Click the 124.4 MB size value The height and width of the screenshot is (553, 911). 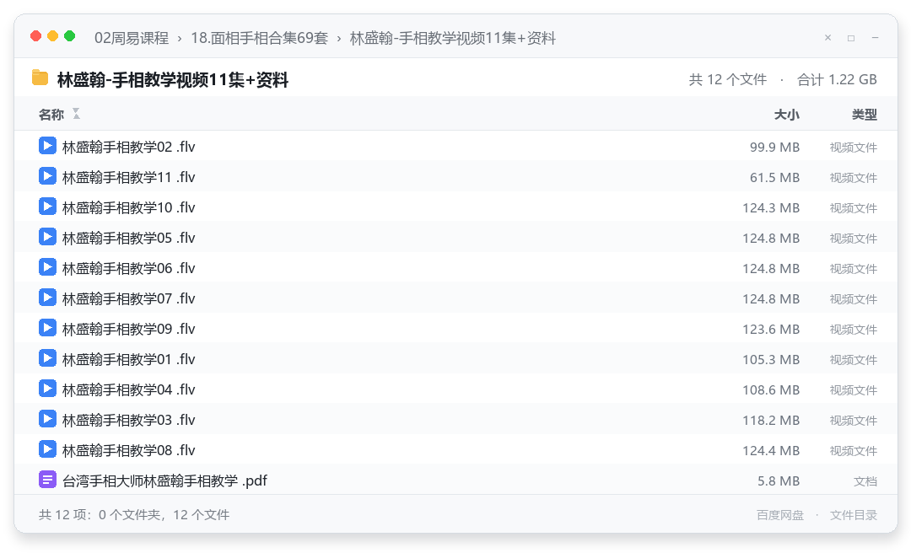click(x=771, y=450)
